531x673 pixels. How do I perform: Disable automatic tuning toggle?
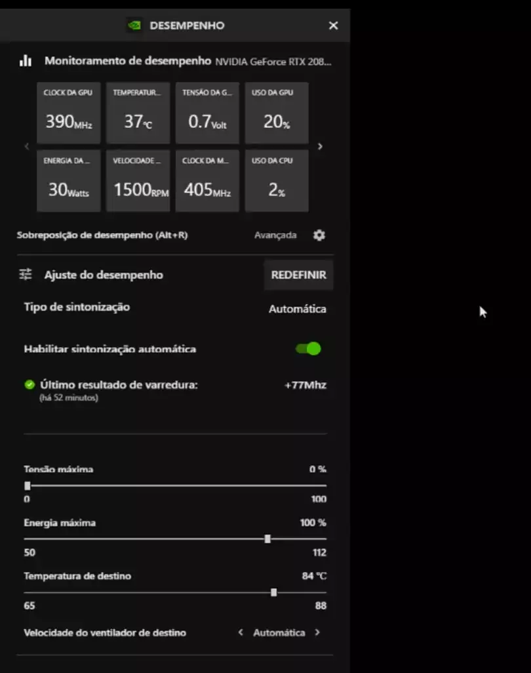point(309,349)
